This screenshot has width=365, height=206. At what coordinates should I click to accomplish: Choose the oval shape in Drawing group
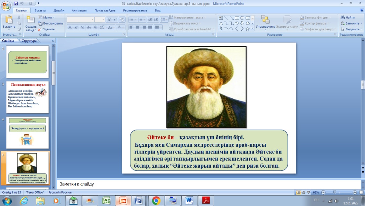(x=242, y=18)
